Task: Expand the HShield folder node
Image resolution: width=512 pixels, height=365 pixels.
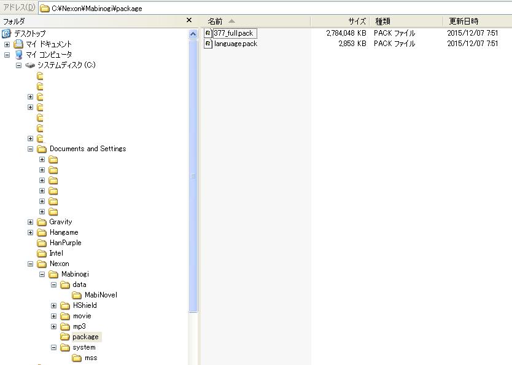Action: coord(54,305)
